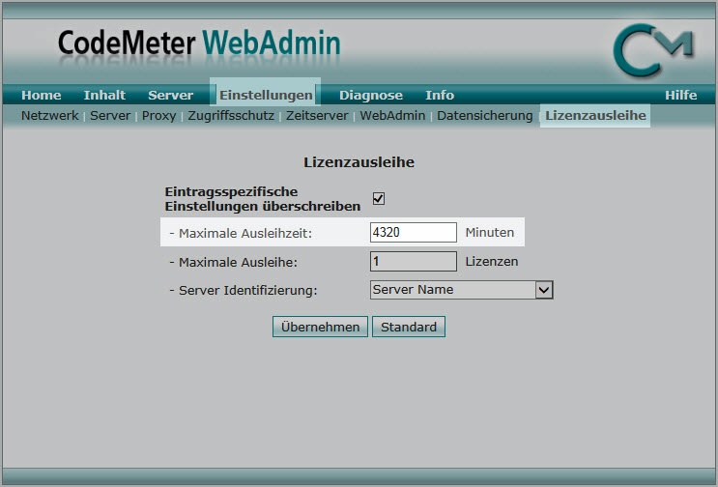Open the Server Identifizierung dropdown
This screenshot has height=487, width=718.
tap(462, 290)
